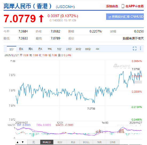This screenshot has width=147, height=145.
Task: Click the (USDCNH) symbol text
Action: pyautogui.click(x=65, y=7)
